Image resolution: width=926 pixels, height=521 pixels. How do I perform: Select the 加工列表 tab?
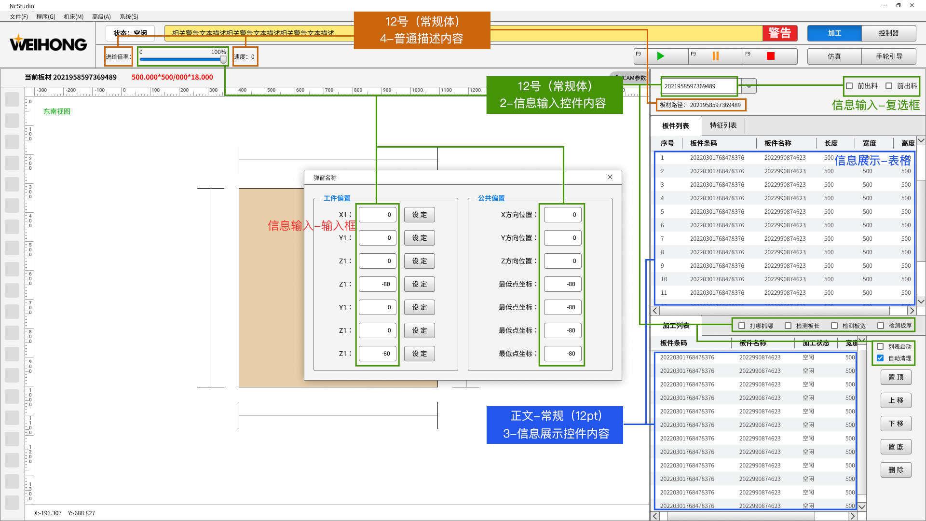click(676, 326)
